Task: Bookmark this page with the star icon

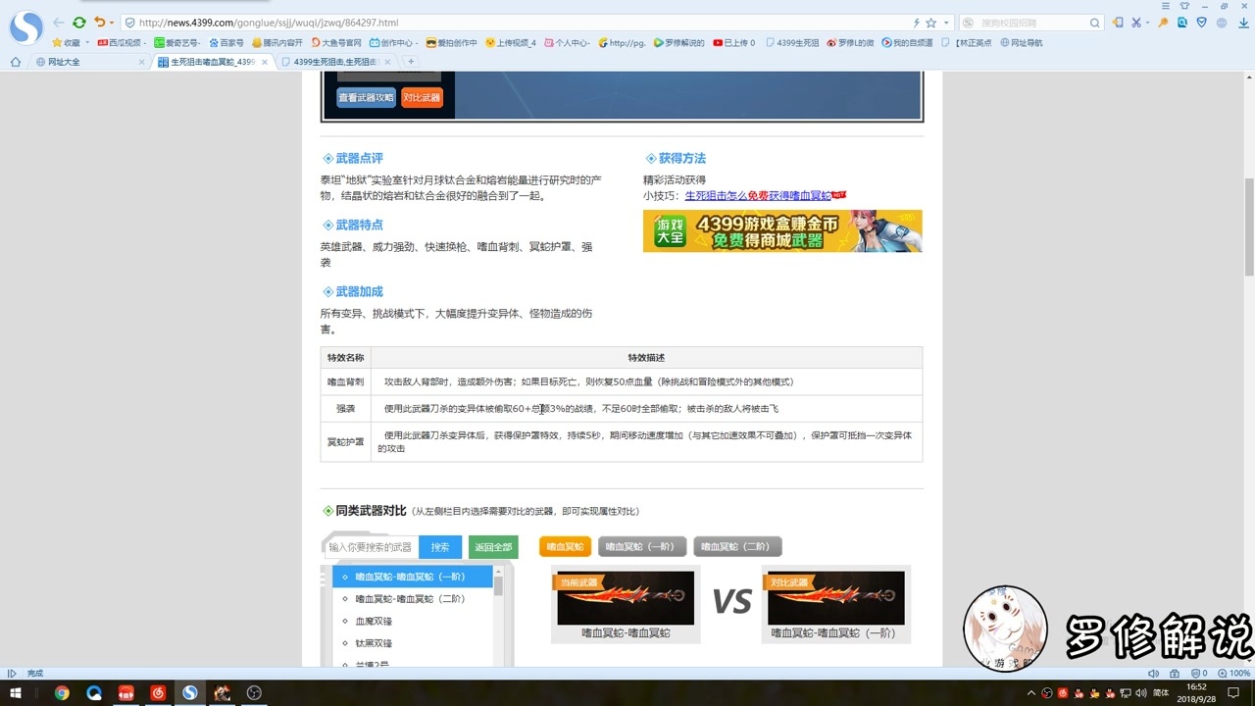Action: (931, 22)
